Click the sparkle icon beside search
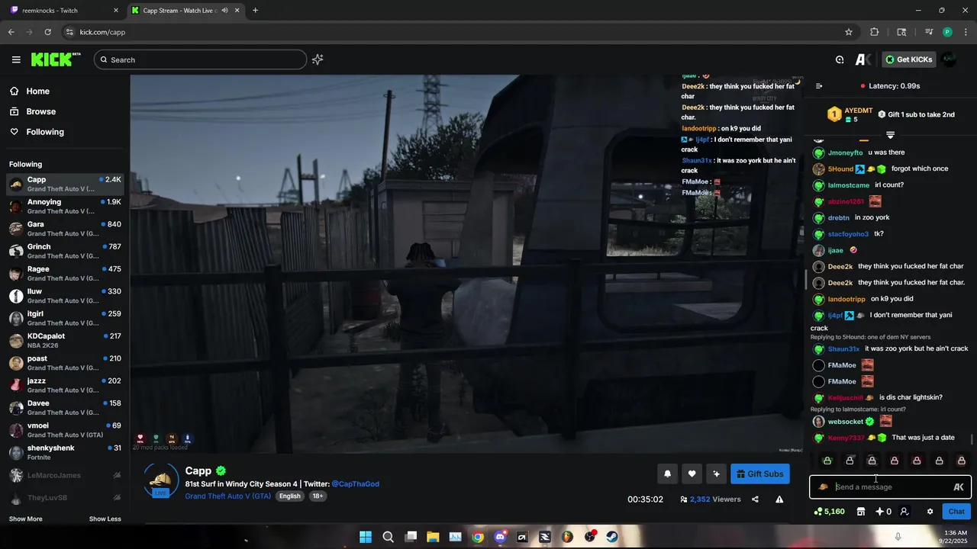 tap(318, 59)
